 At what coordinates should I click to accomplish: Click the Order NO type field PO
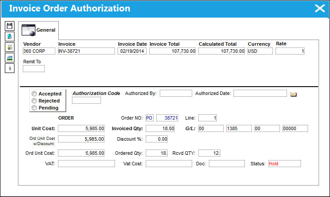coord(150,118)
